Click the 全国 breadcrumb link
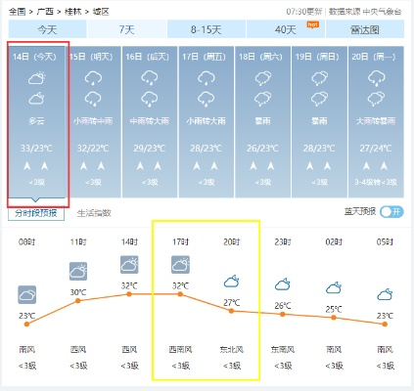Viewport: 414px width, 391px height. click(x=18, y=12)
